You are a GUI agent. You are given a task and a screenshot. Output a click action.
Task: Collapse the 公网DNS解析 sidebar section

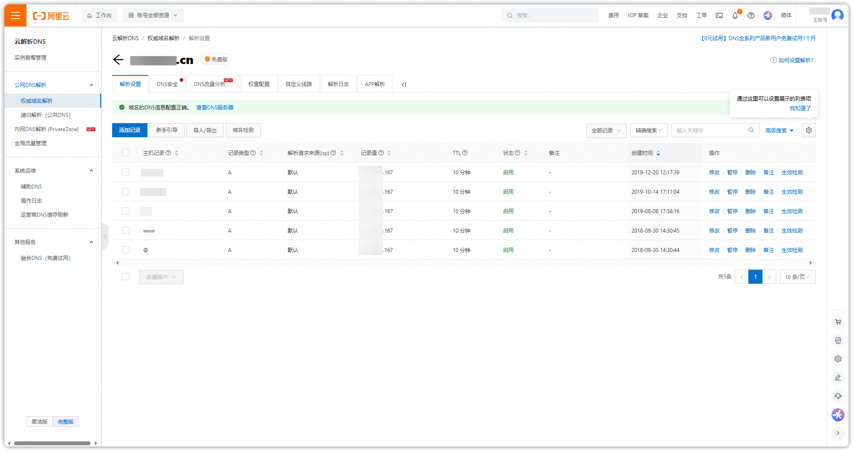(x=91, y=85)
